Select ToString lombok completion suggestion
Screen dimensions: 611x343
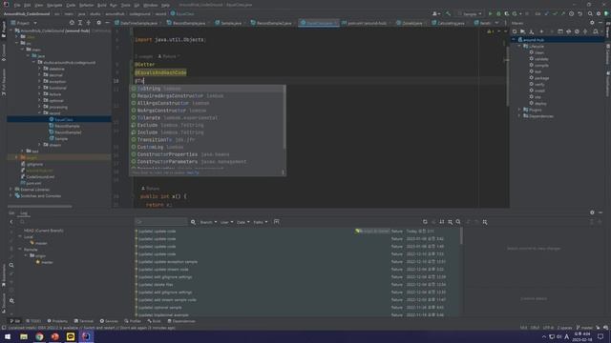[206, 89]
